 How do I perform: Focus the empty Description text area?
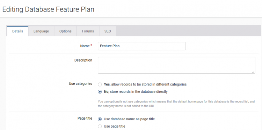tap(176, 65)
